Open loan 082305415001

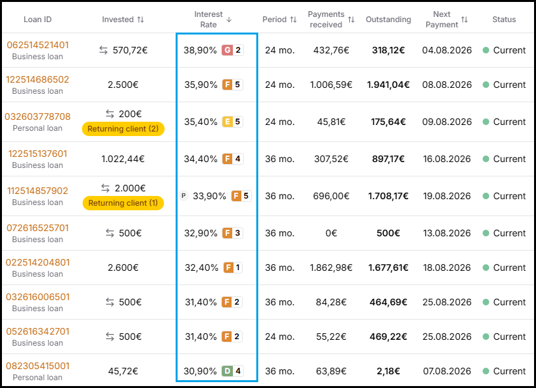tap(38, 366)
